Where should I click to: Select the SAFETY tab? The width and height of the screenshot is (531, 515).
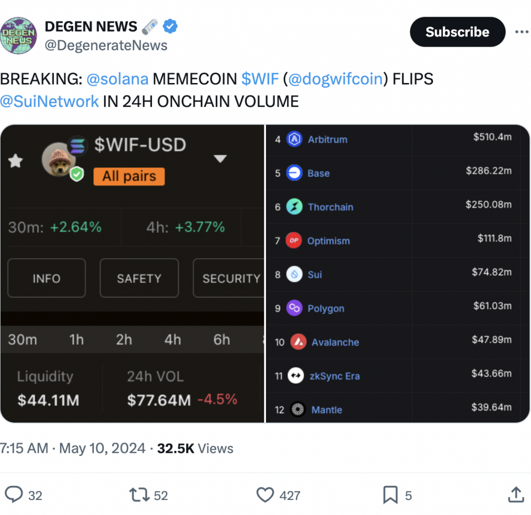pyautogui.click(x=139, y=279)
